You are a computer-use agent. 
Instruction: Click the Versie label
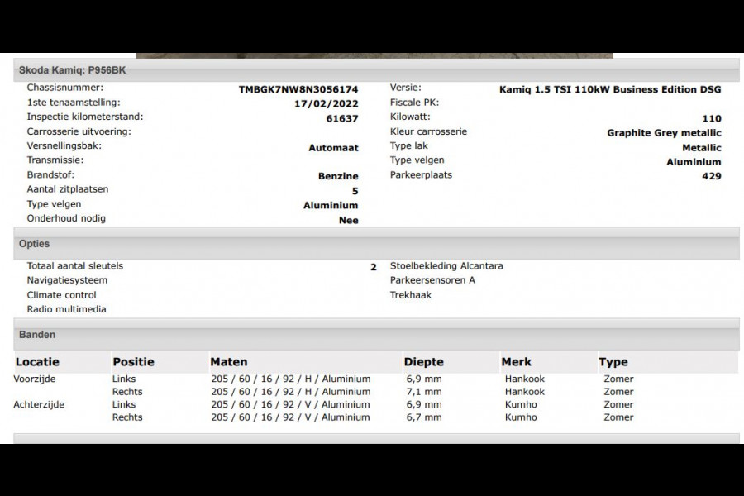pyautogui.click(x=405, y=88)
